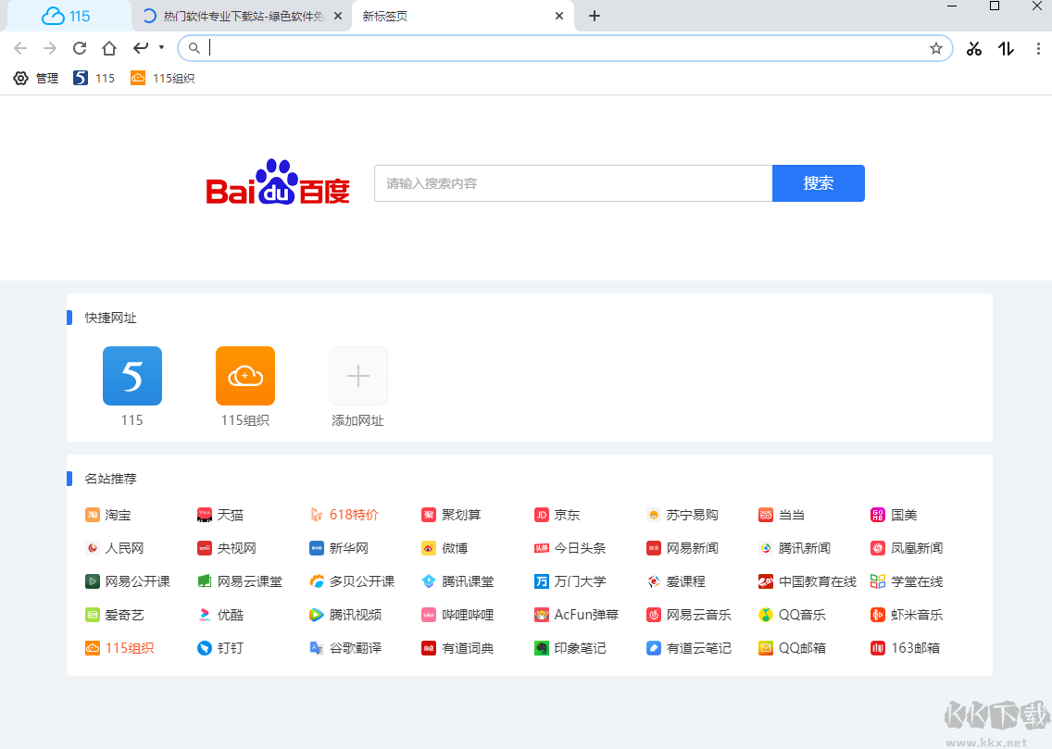
Task: Open the 聚划算 site link
Action: coord(451,515)
